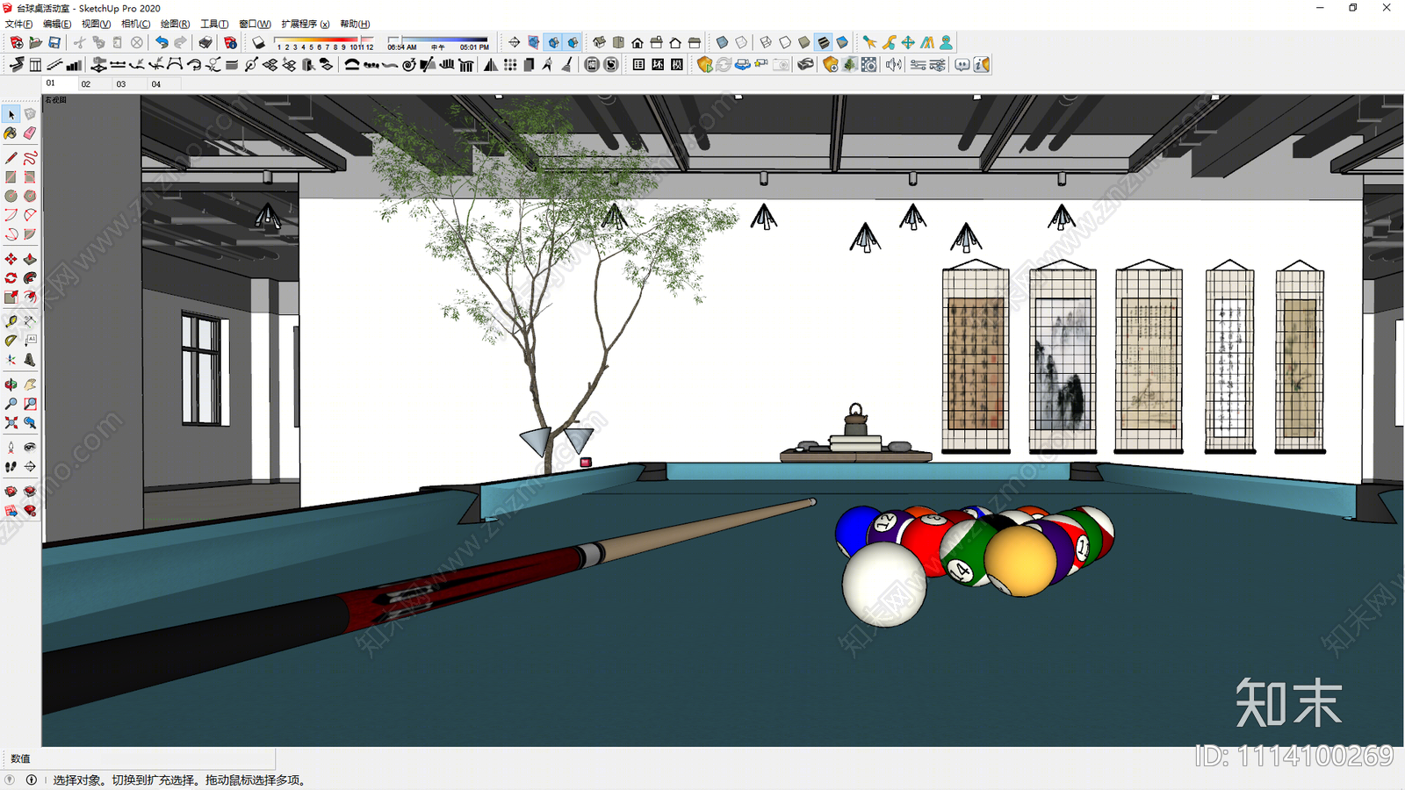
Task: Undo the last action
Action: click(162, 42)
